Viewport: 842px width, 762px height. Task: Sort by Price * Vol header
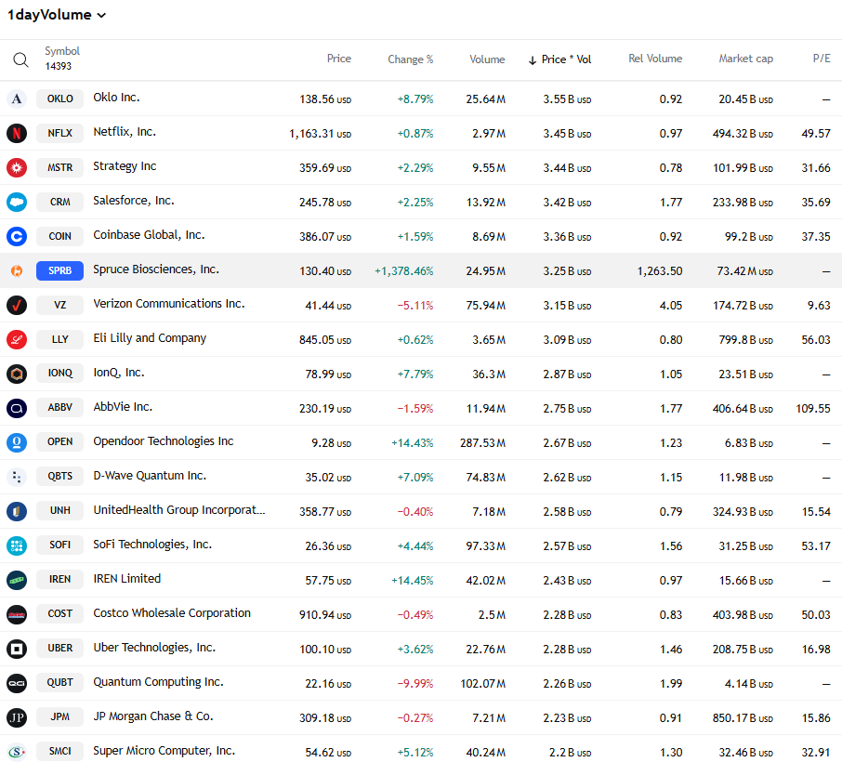pos(566,59)
